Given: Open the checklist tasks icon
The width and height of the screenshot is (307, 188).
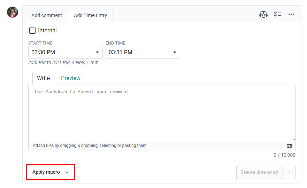Looking at the screenshot, I should [x=277, y=15].
